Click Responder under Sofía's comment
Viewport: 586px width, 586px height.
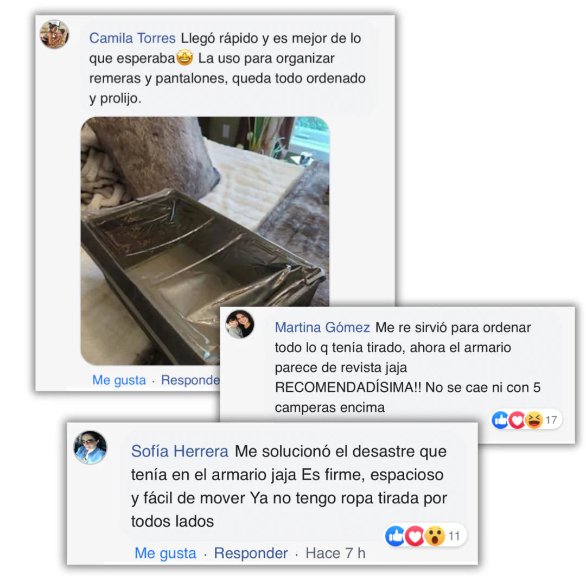click(x=251, y=553)
